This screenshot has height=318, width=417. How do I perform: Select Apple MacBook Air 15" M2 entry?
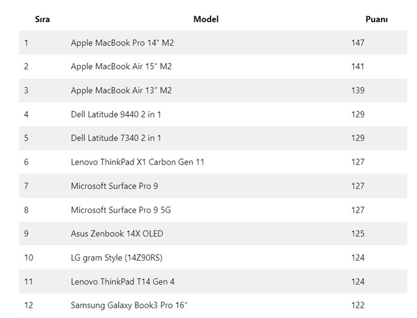tap(121, 66)
